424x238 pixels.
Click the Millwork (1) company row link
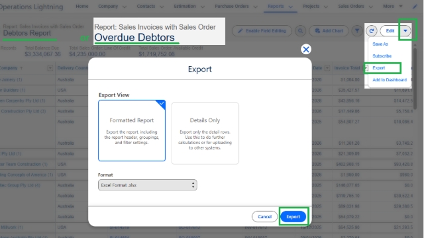click(12, 227)
